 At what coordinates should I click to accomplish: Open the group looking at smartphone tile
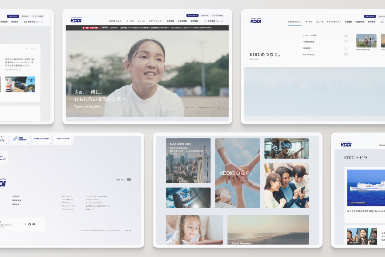[x=287, y=185]
